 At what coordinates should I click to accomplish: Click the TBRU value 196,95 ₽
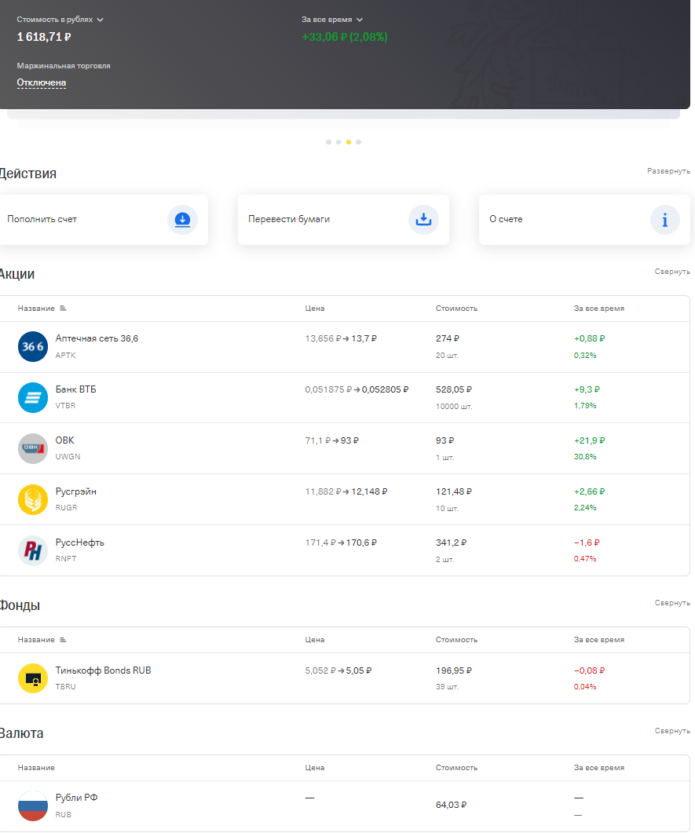click(x=454, y=670)
